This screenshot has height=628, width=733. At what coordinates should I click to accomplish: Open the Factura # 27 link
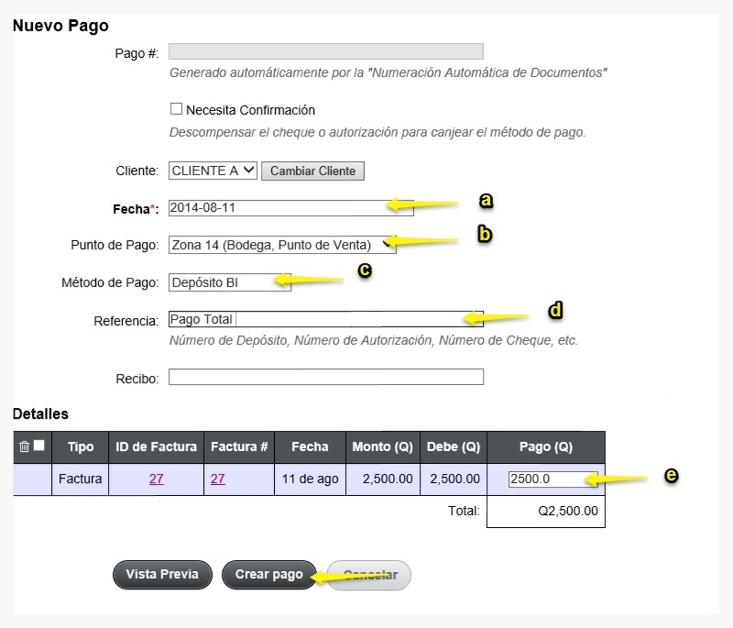click(x=217, y=479)
